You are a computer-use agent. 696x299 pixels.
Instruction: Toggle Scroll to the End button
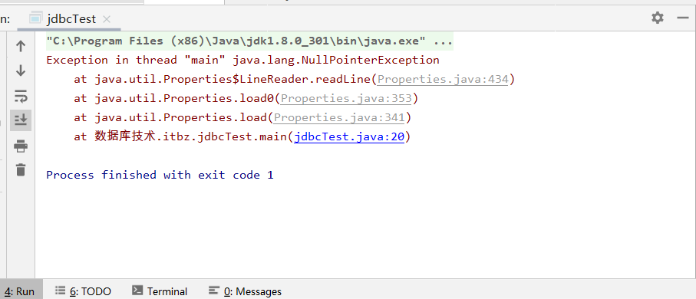[x=21, y=120]
